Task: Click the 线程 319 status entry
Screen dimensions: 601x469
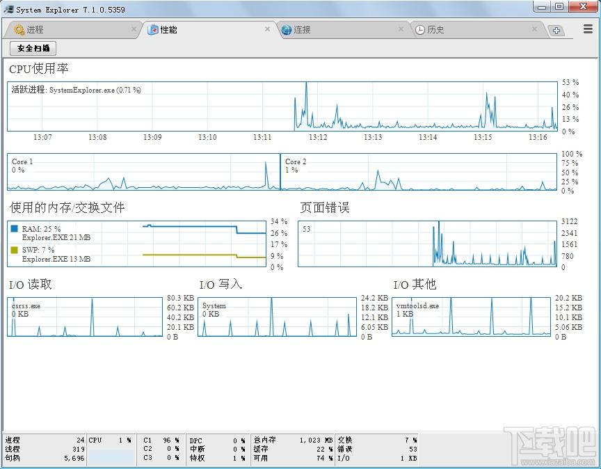Action: coord(45,449)
